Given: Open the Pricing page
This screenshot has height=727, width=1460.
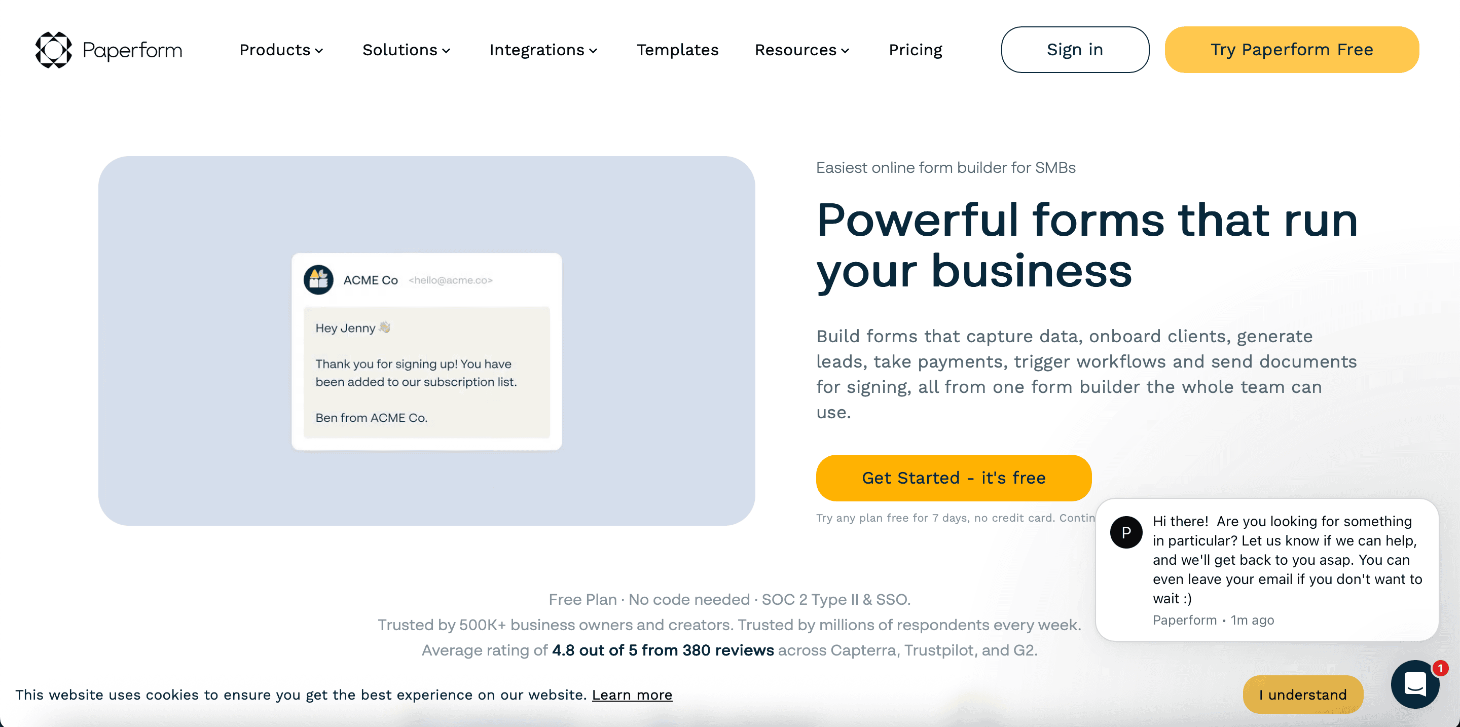Looking at the screenshot, I should [916, 50].
